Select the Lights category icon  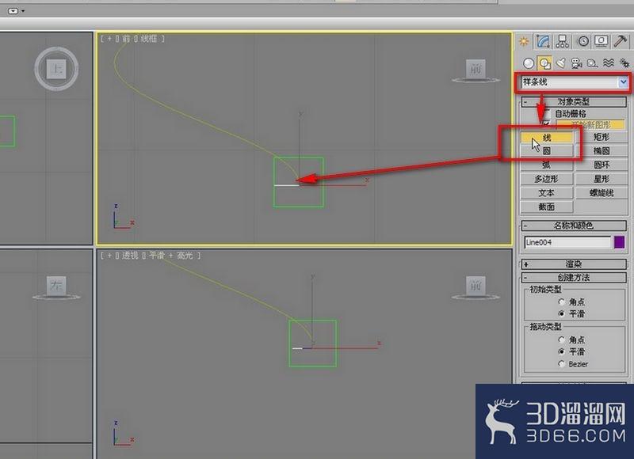(560, 63)
